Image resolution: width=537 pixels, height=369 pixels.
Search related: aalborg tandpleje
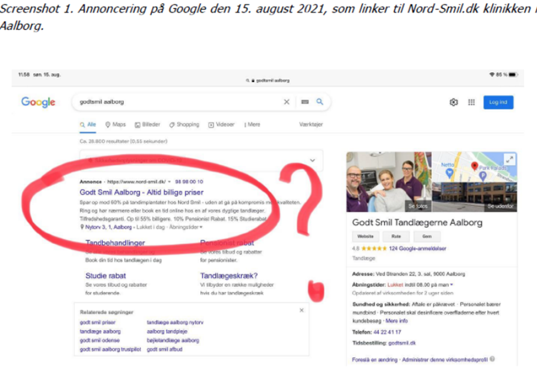point(167,332)
